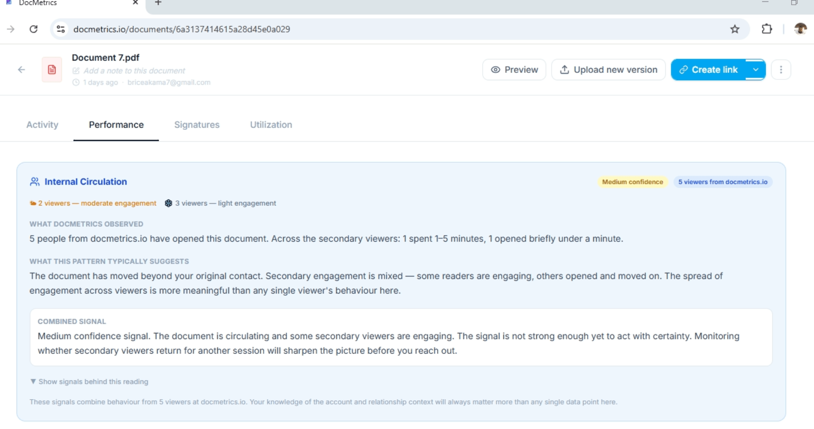Open the browser extensions puzzle icon
Image resolution: width=814 pixels, height=429 pixels.
tap(767, 29)
